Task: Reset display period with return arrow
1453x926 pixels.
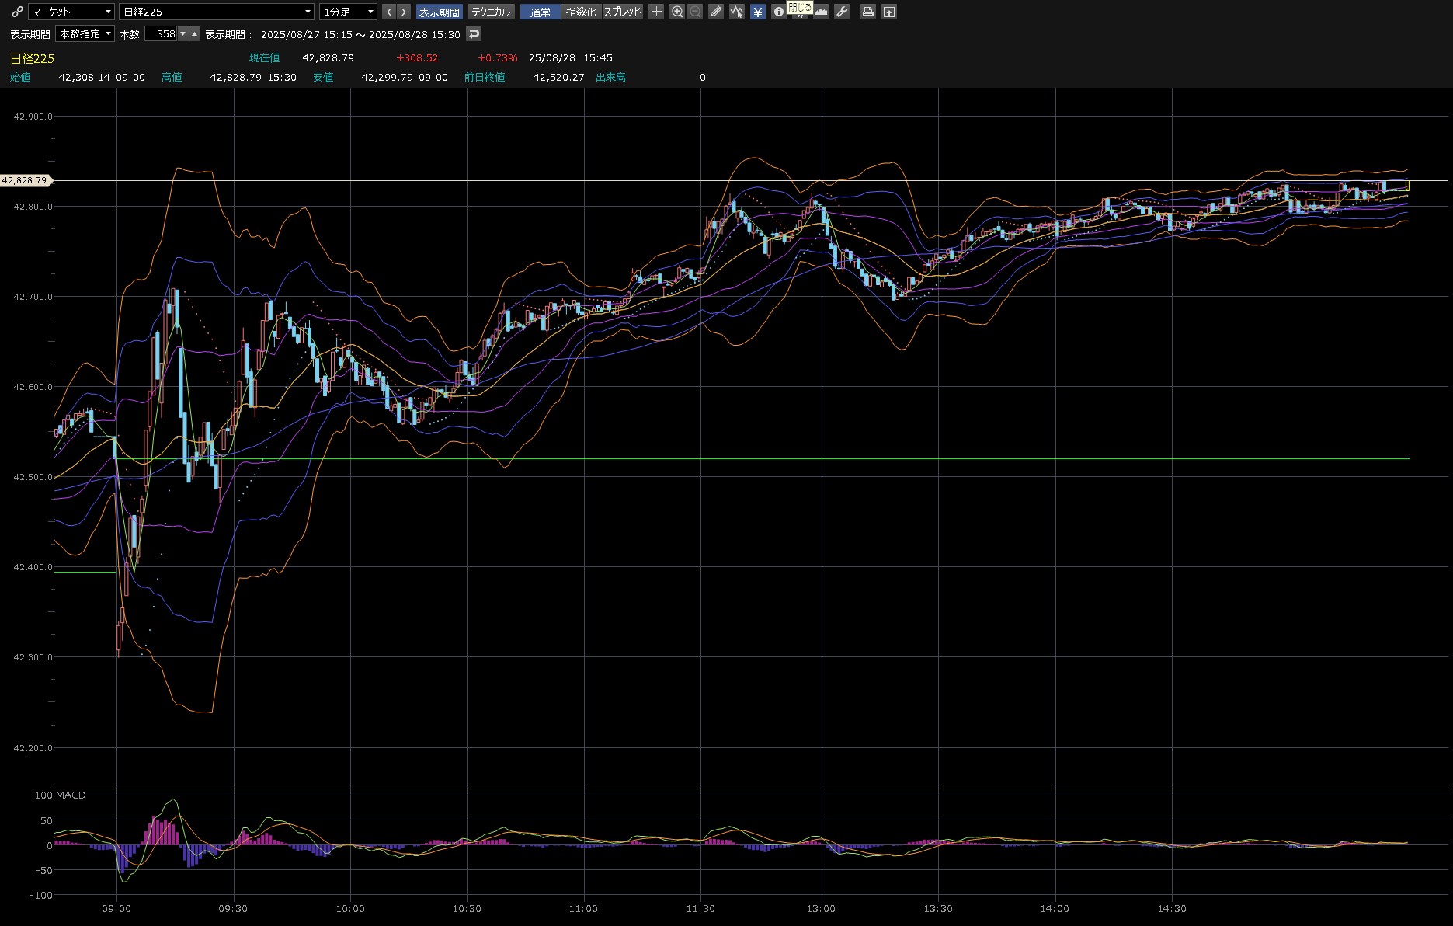Action: pyautogui.click(x=474, y=33)
